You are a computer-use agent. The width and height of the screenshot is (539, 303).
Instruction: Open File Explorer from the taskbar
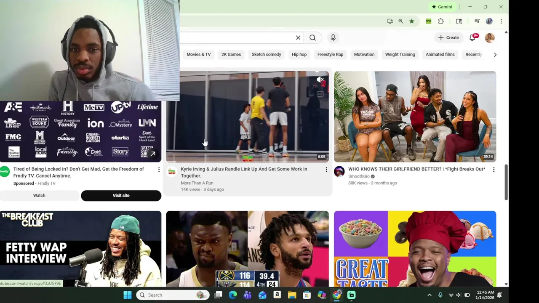[x=292, y=295]
